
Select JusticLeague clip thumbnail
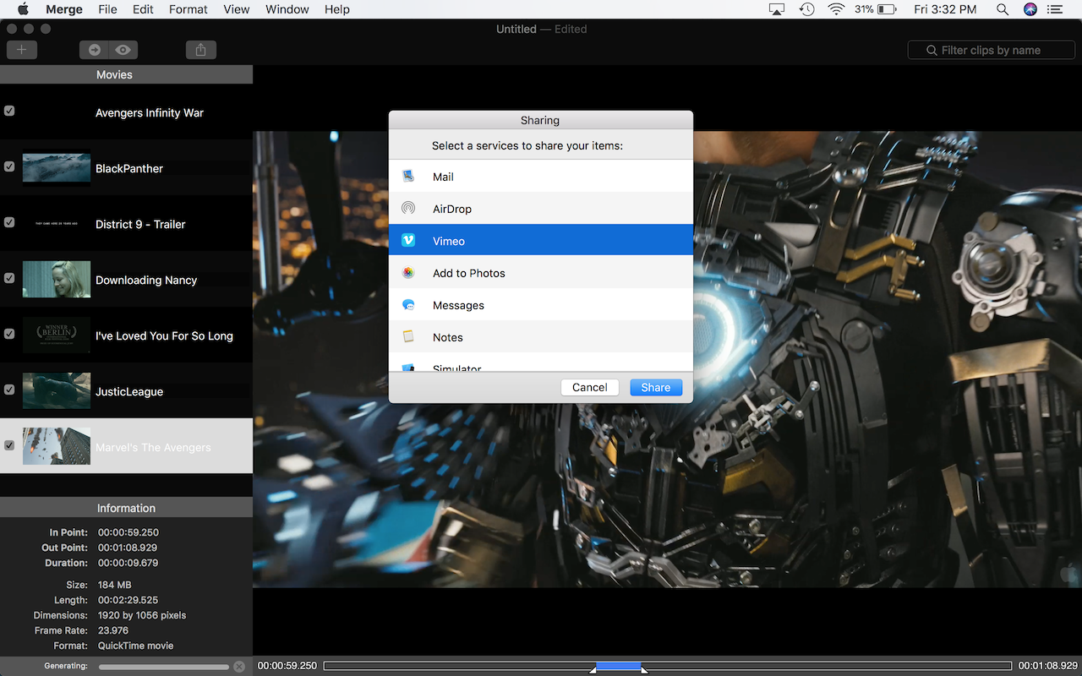point(57,390)
